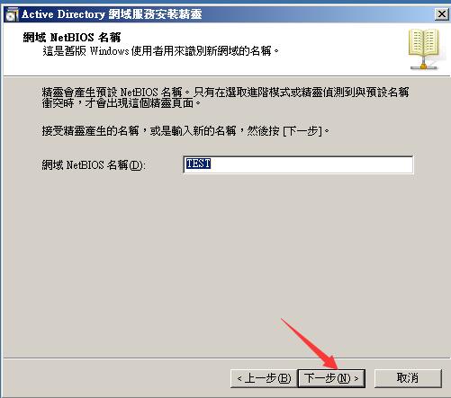
Task: Click the empty gray area of the wizard page
Action: 225,254
